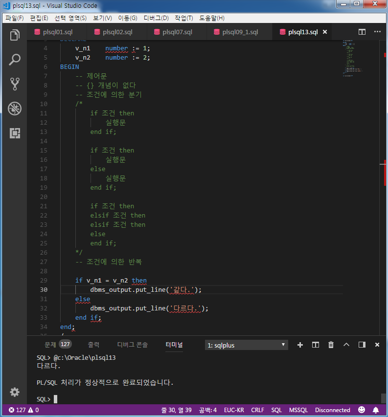388x417 pixels.
Task: Close the plsql13.sql tab
Action: tap(325, 32)
